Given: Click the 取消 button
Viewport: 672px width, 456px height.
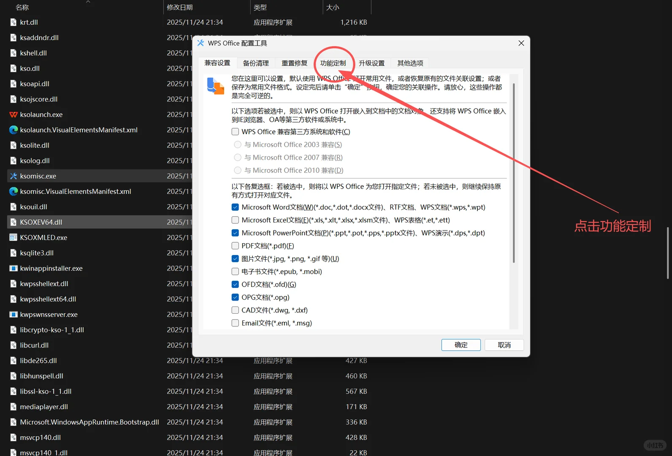Looking at the screenshot, I should click(504, 345).
